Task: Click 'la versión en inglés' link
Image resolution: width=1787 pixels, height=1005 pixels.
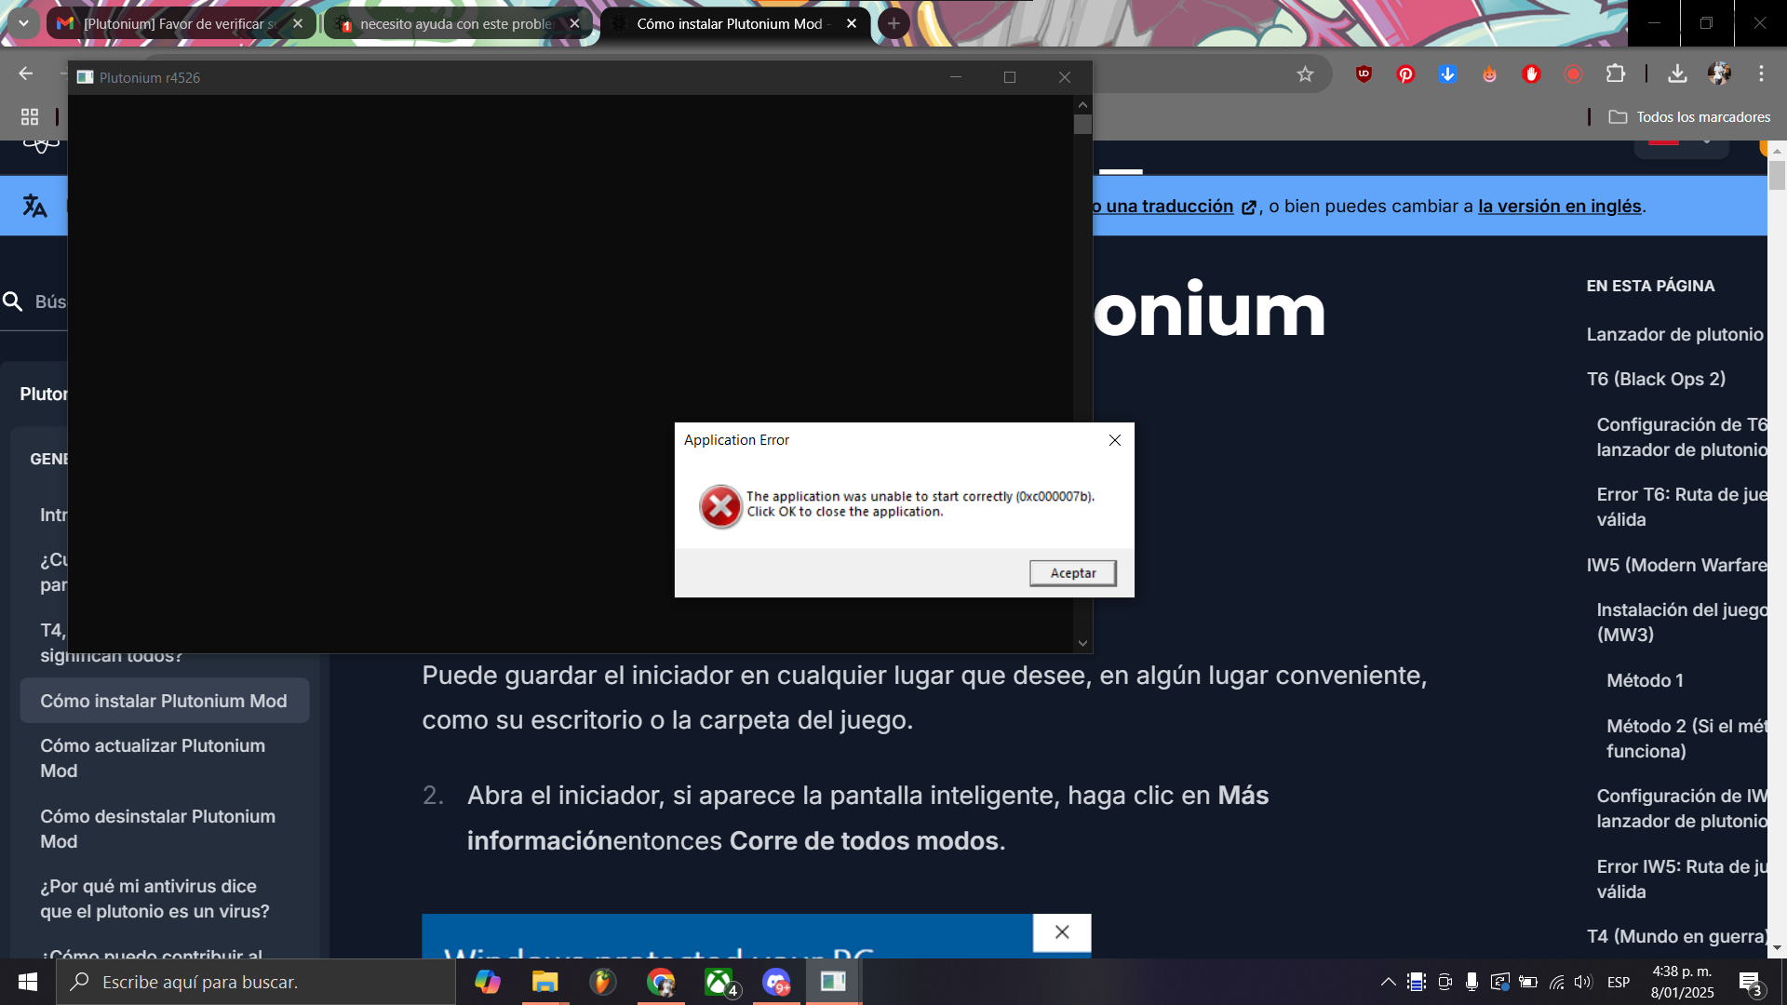Action: 1559,207
